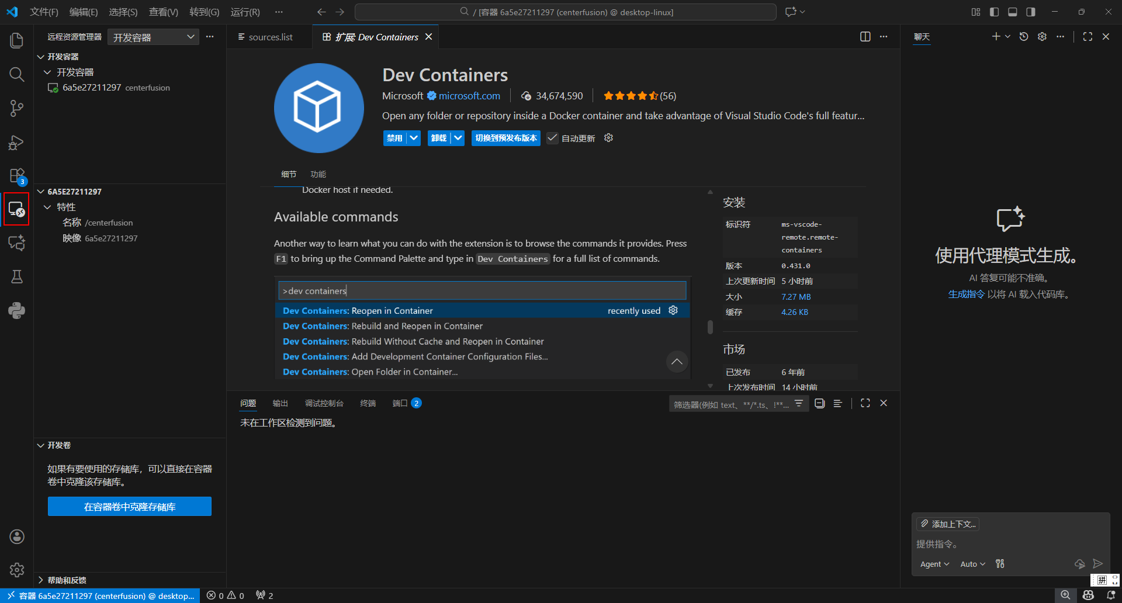Open the 编辑(E) menu

pyautogui.click(x=84, y=12)
